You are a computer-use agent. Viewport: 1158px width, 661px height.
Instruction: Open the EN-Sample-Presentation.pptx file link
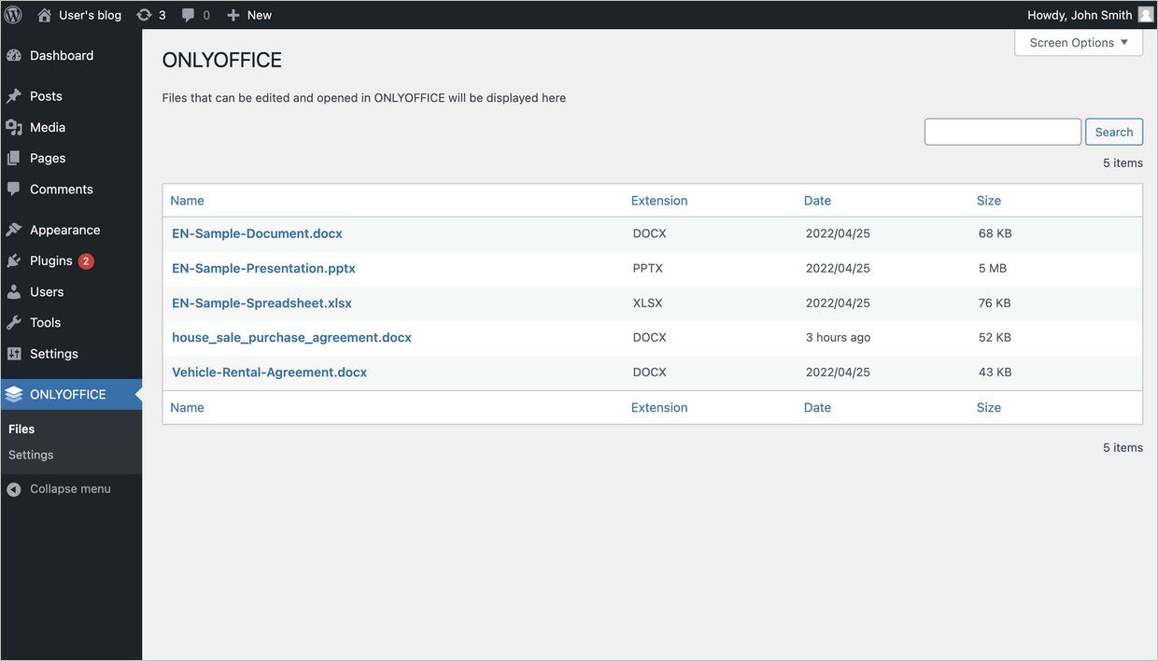tap(263, 269)
